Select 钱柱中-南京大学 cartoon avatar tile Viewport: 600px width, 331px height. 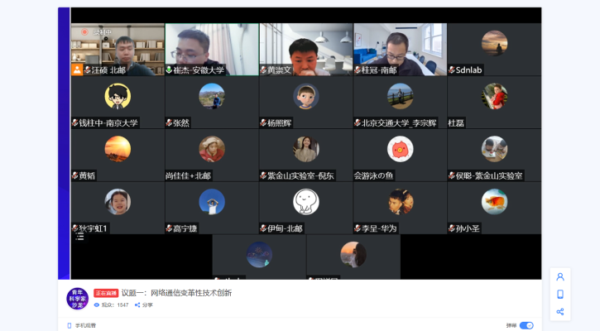click(118, 96)
